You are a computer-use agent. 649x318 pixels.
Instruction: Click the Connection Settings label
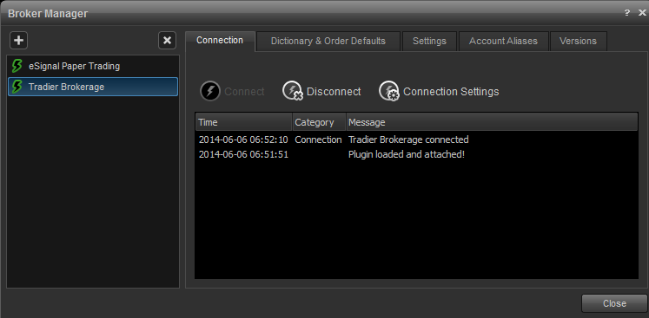coord(451,91)
